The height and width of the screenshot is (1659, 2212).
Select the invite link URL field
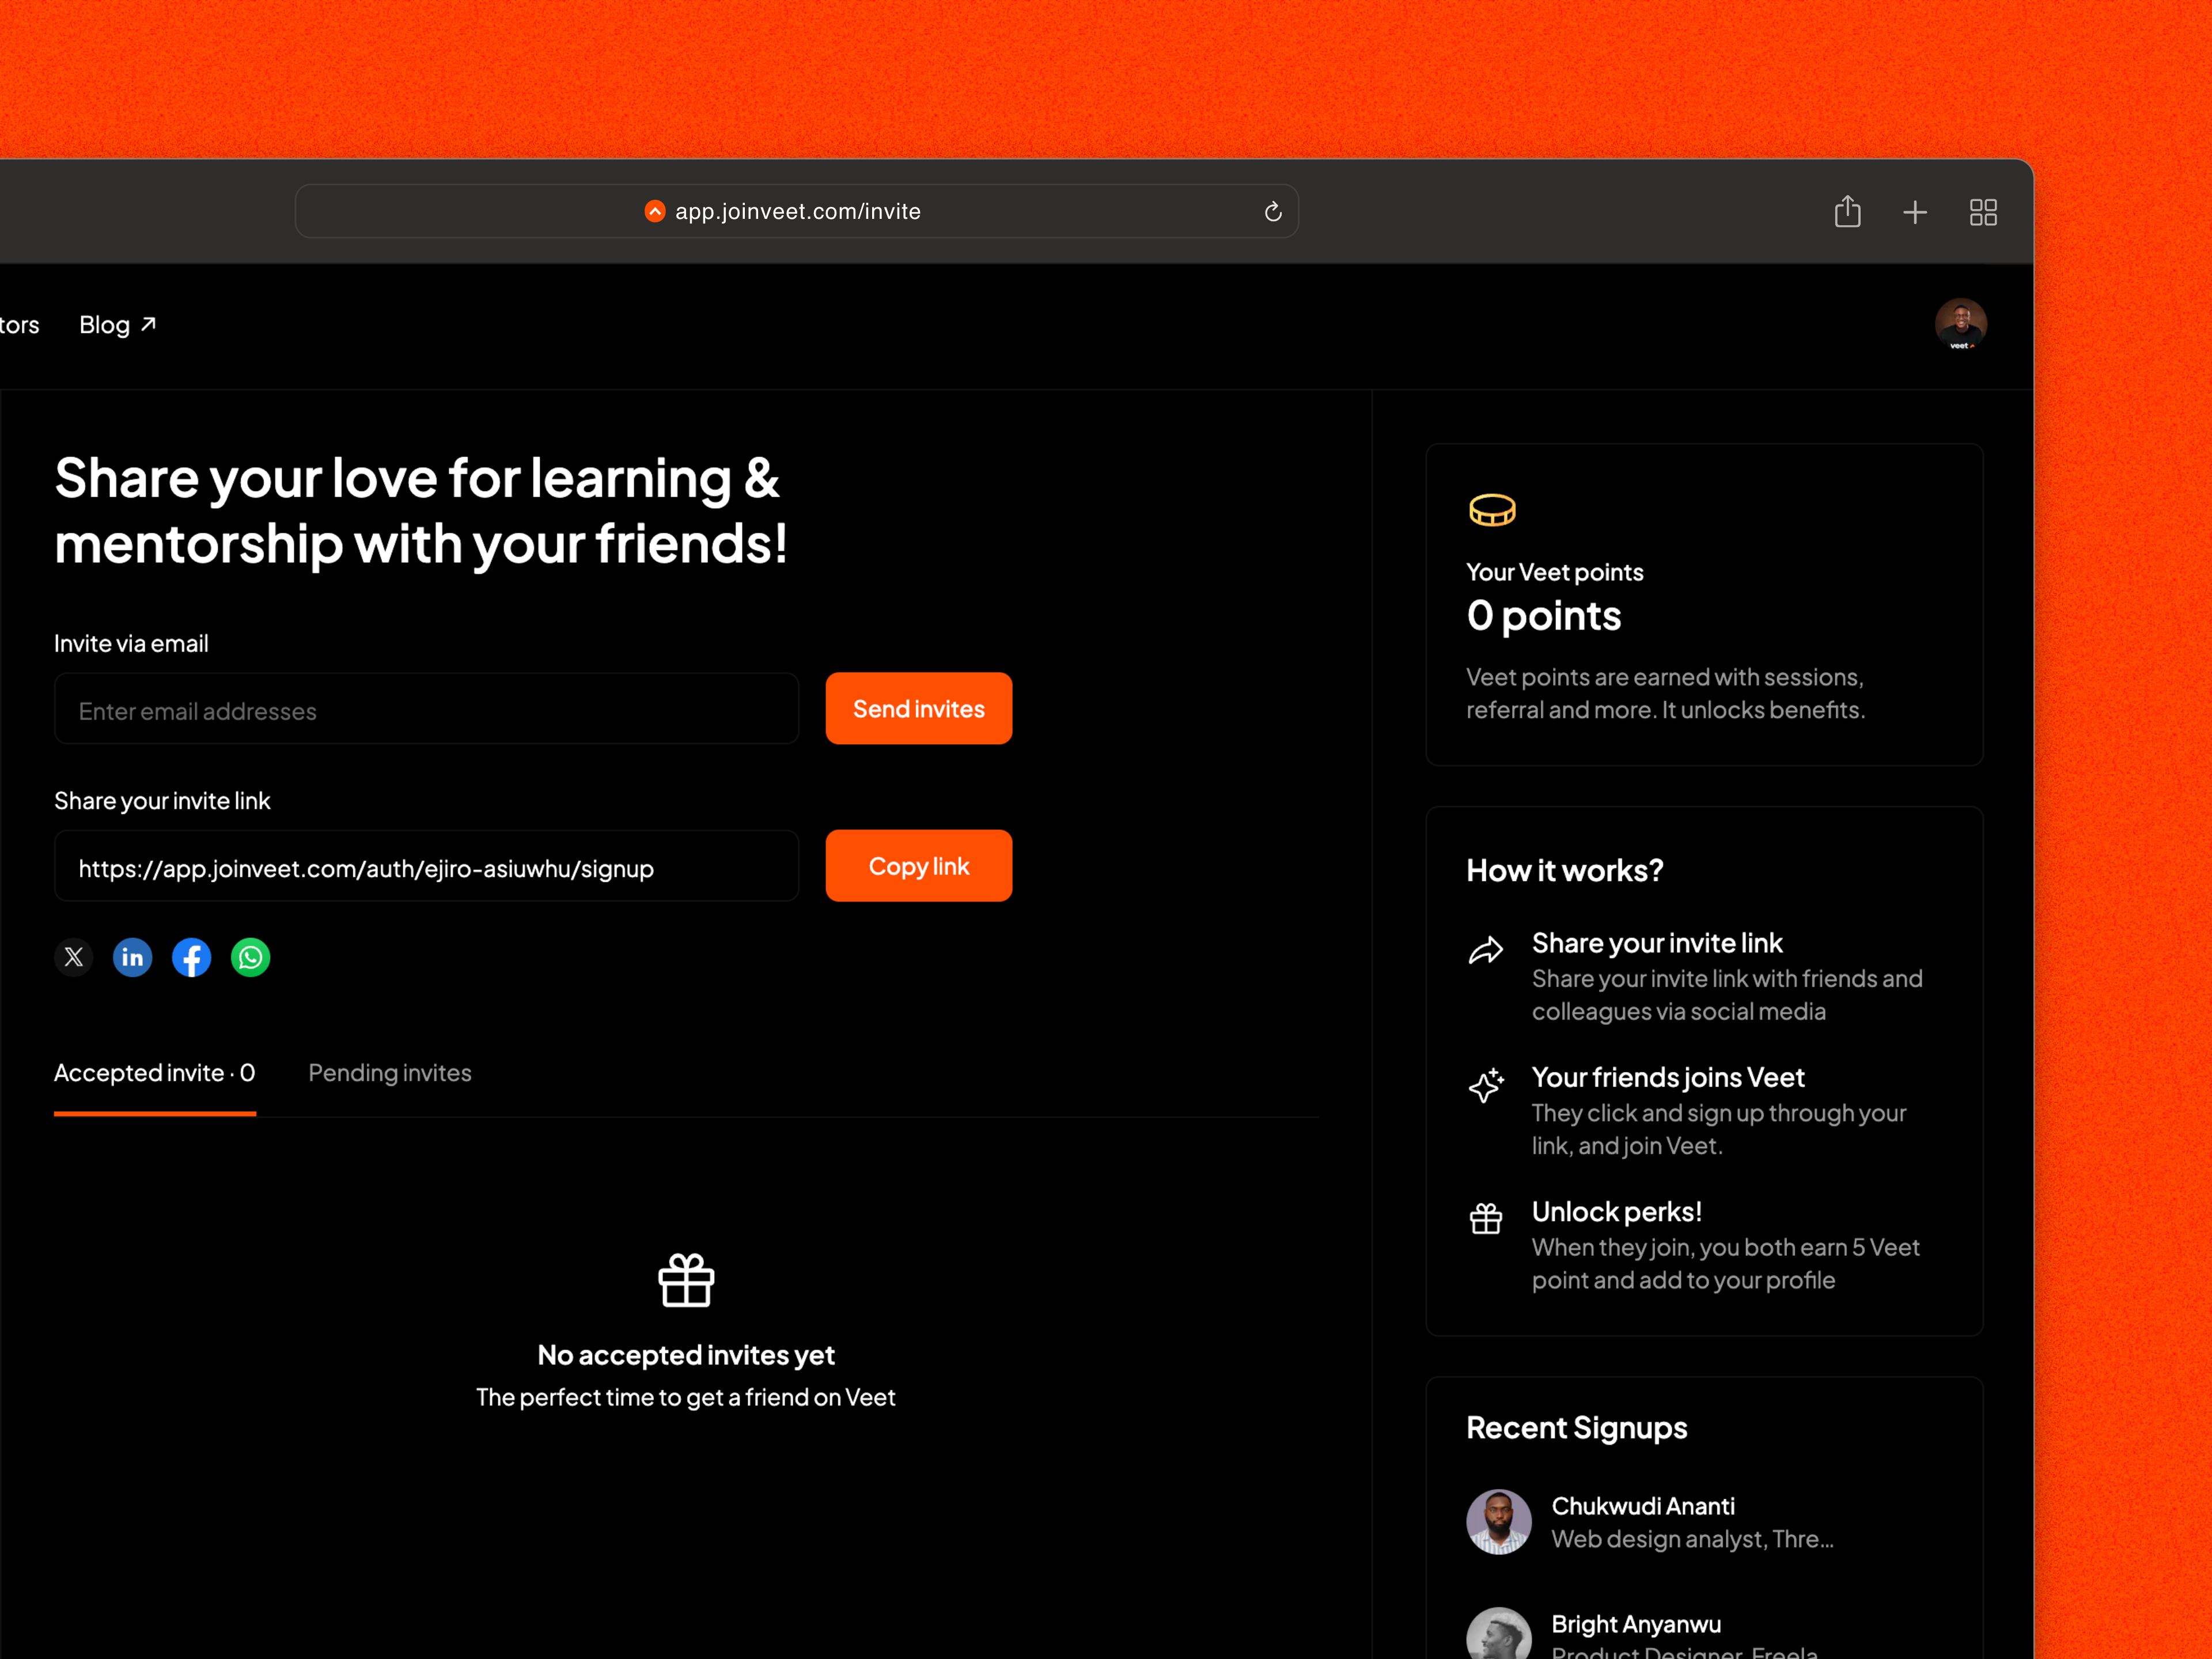click(x=426, y=866)
